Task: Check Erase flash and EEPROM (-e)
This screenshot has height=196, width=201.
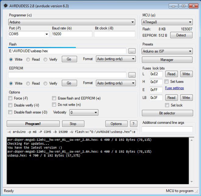Action: (x=54, y=98)
